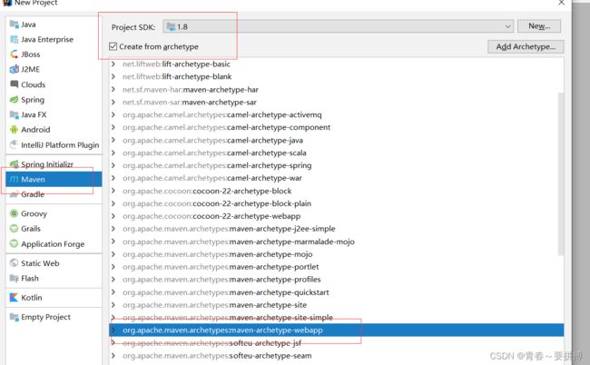The width and height of the screenshot is (590, 365).
Task: Choose Kotlin project type label
Action: pos(32,297)
